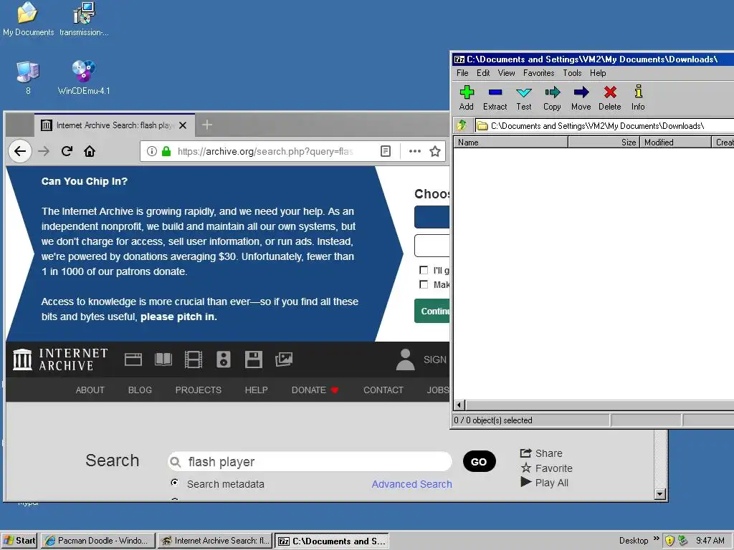Go forward in the browser

[44, 151]
